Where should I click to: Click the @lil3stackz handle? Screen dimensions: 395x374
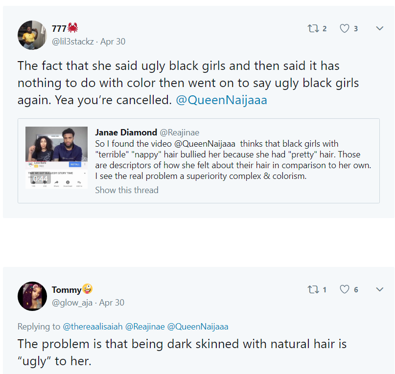(x=73, y=42)
